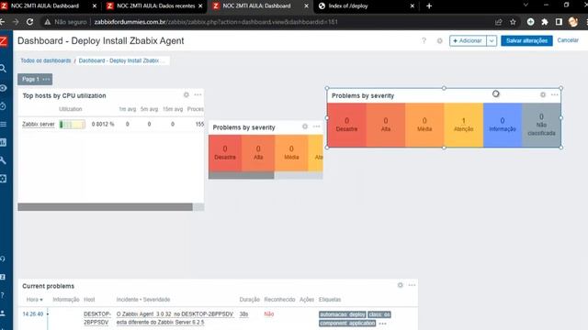Open DESKTOP-2BPPSDV host link

tap(96, 318)
